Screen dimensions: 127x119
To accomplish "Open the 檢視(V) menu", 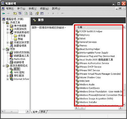I will pos(33,9).
